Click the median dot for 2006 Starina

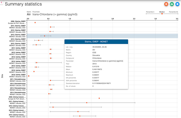click(35, 23)
